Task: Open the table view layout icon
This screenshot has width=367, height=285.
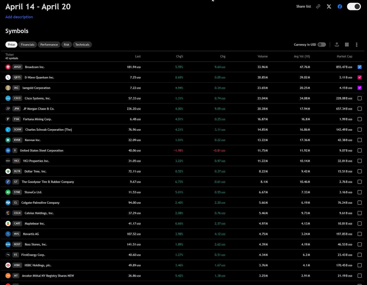Action: tap(347, 45)
